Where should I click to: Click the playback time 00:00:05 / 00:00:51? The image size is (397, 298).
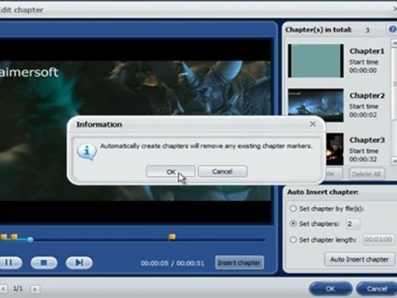(172, 263)
